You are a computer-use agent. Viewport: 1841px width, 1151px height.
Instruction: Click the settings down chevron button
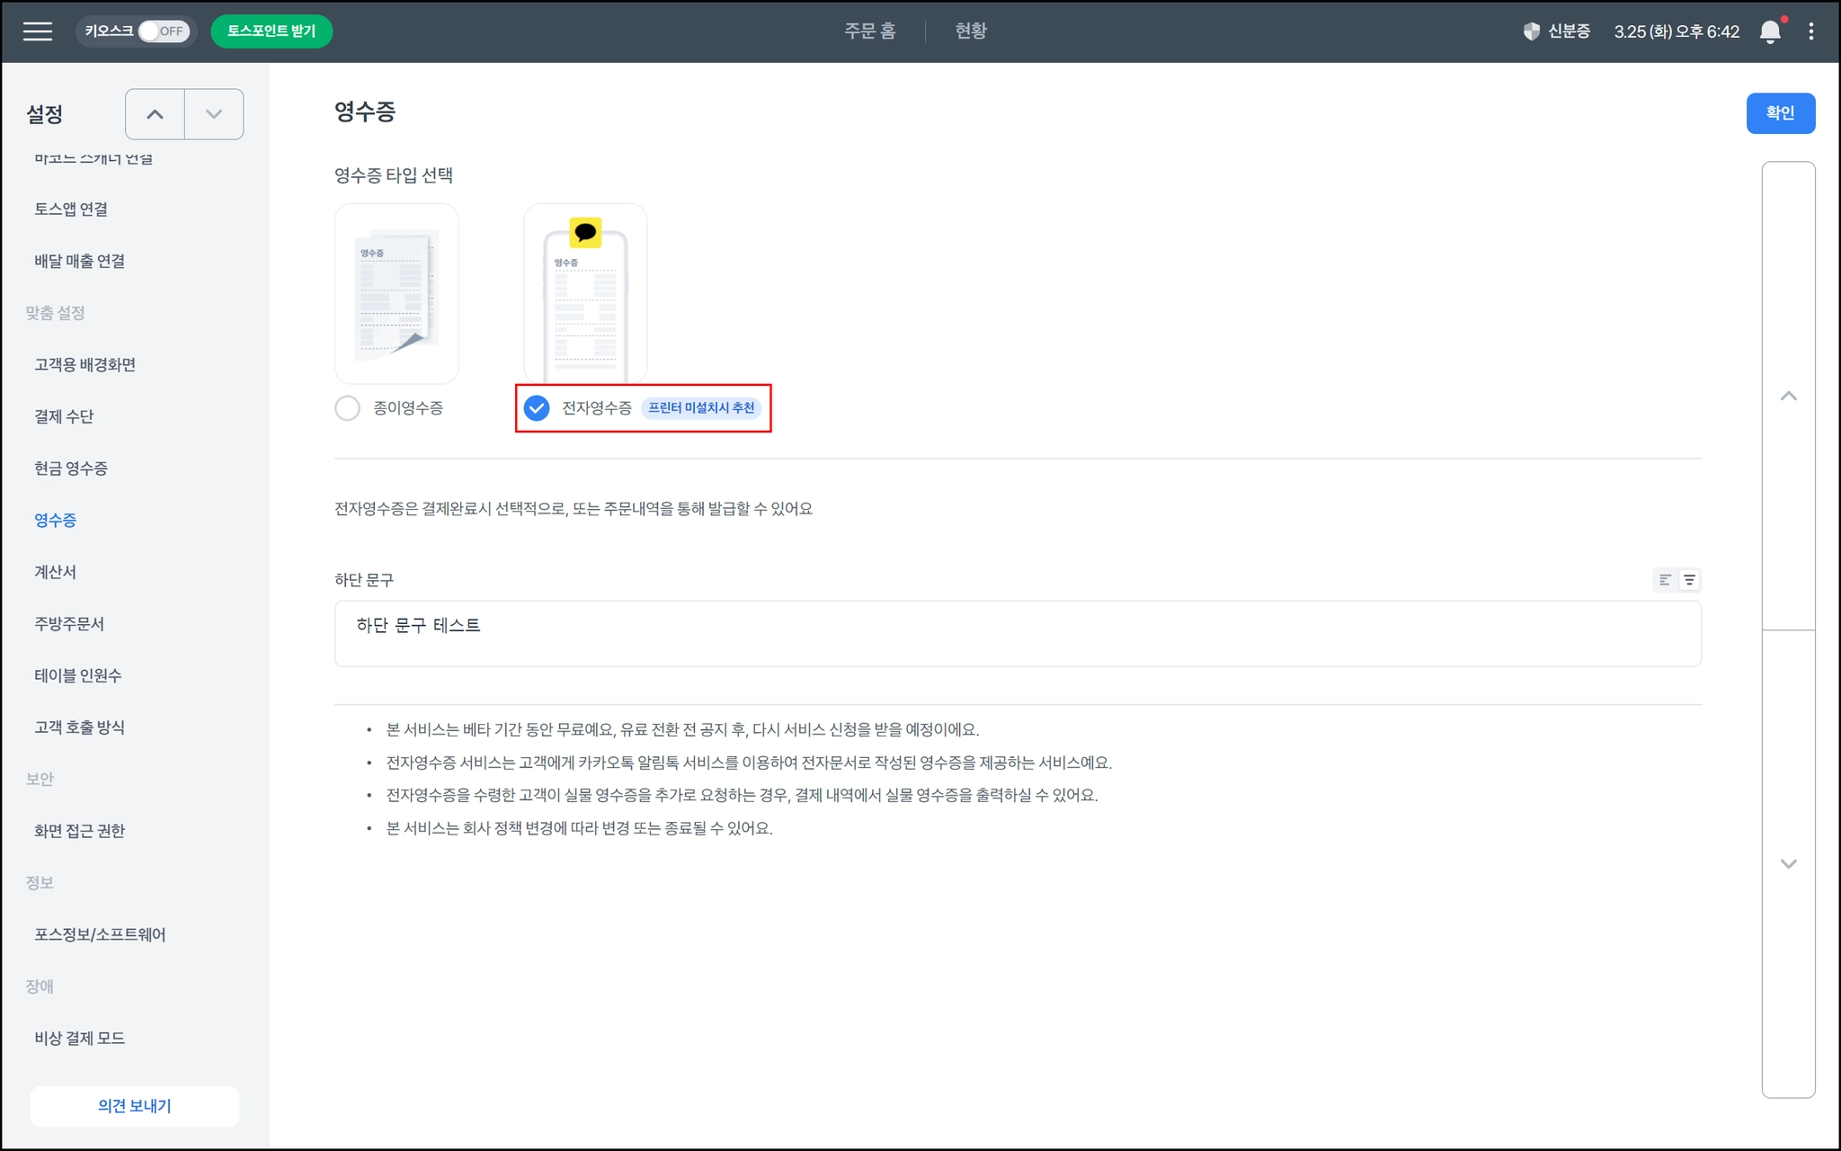tap(214, 114)
